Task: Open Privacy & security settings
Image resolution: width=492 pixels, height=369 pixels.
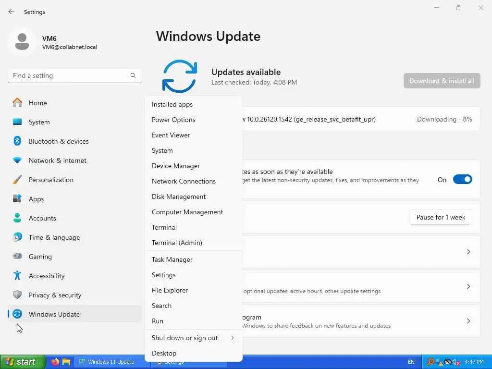Action: tap(74, 295)
